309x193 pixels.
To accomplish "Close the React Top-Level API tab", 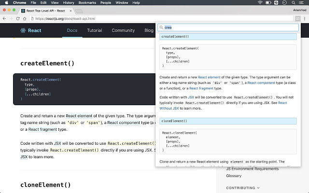I will [x=71, y=11].
